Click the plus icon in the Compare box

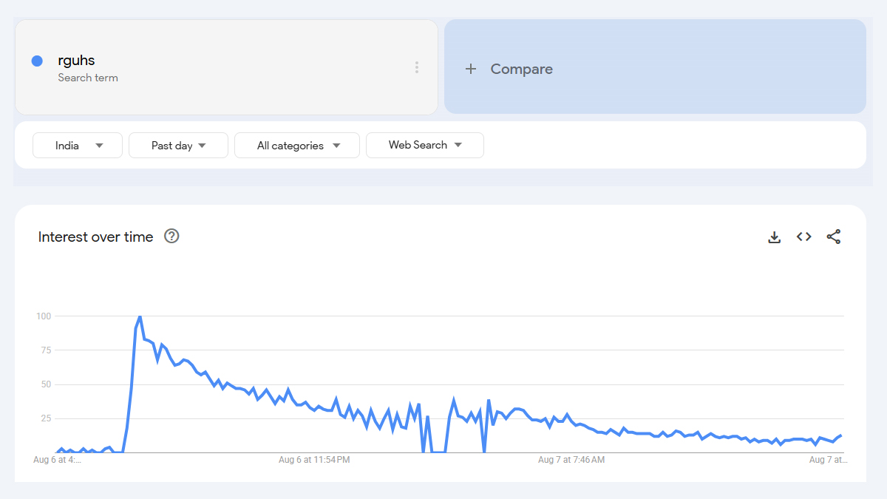(x=471, y=68)
